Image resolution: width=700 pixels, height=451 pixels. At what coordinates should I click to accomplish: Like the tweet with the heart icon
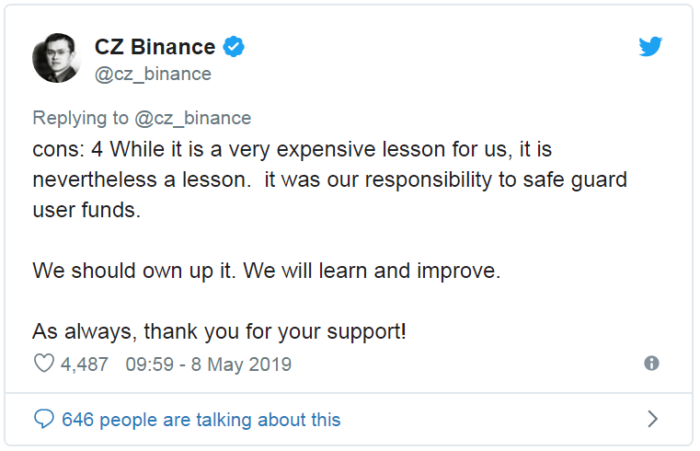coord(43,364)
